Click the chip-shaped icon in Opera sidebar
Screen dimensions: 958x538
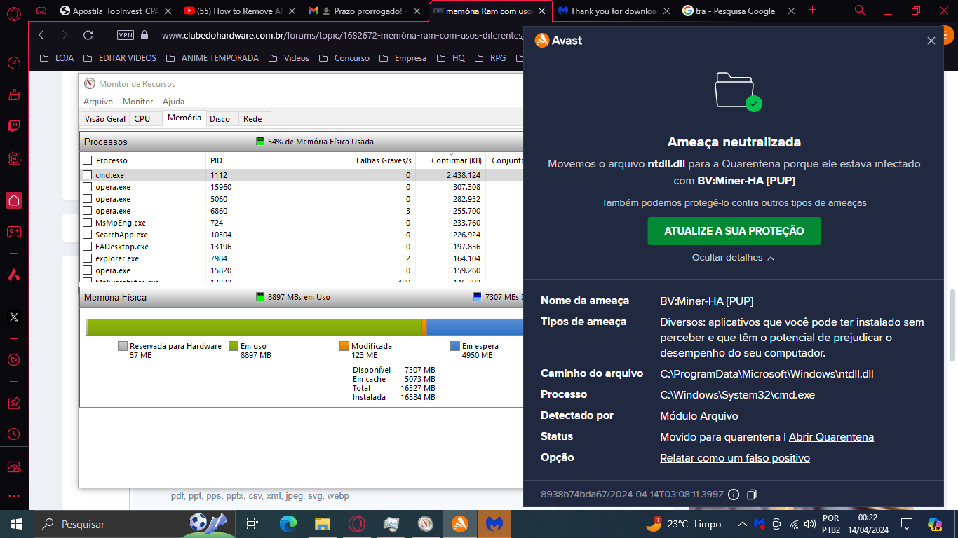(14, 158)
